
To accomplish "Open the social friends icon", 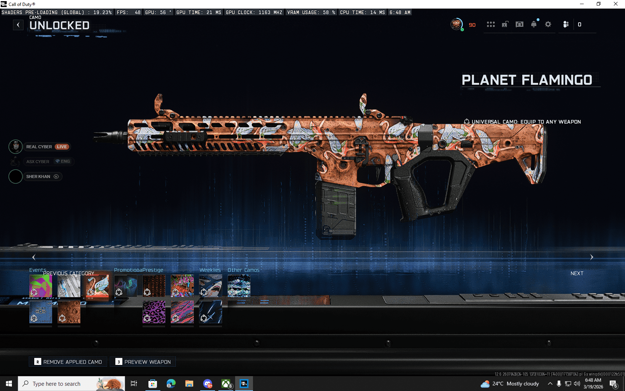I will 566,25.
